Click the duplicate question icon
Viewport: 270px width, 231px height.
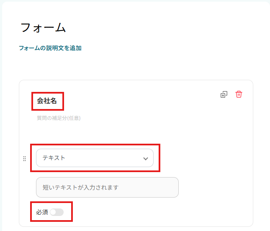[224, 94]
